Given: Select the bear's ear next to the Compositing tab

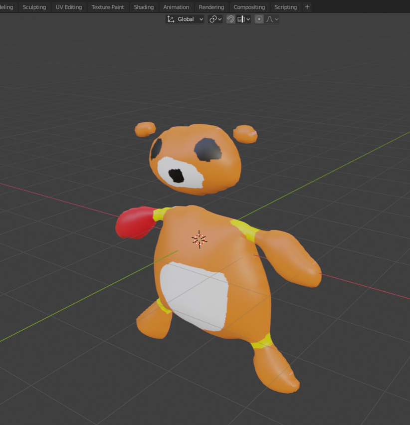Looking at the screenshot, I should [245, 134].
